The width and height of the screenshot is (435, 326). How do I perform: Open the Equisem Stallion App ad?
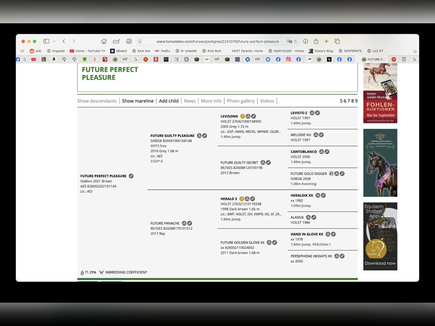(x=380, y=236)
